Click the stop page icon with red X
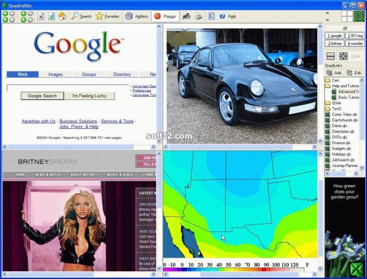367x279 pixels. pos(41,16)
